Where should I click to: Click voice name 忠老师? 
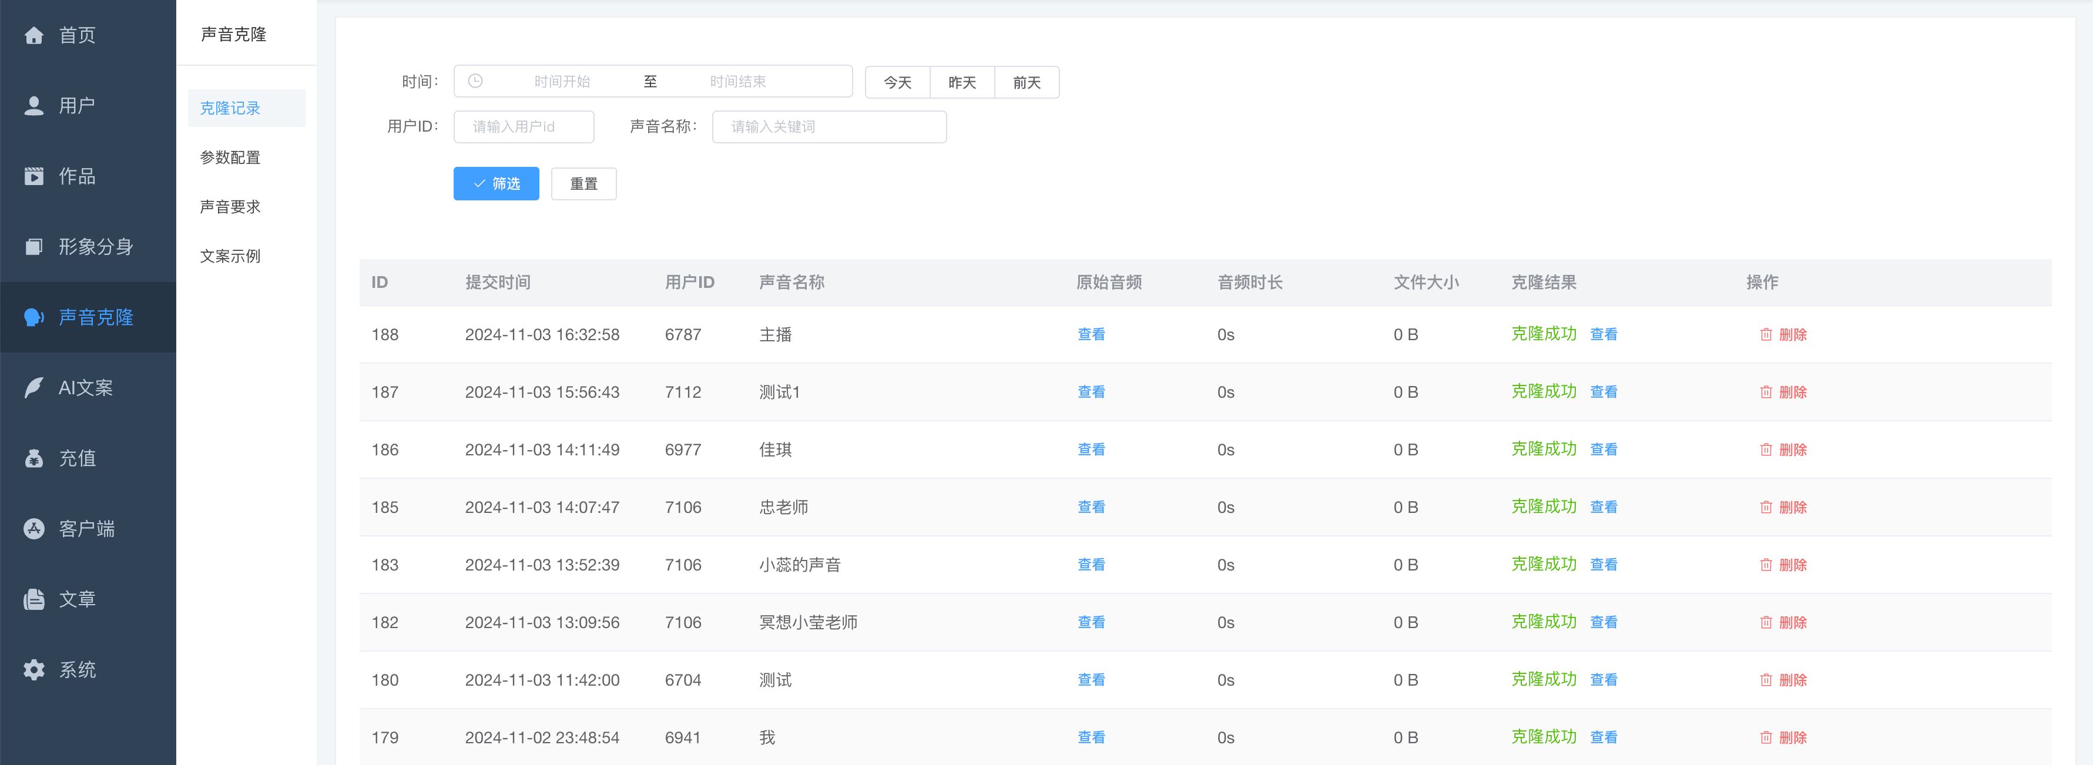783,508
